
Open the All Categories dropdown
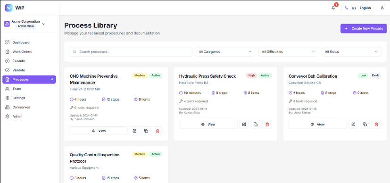(225, 52)
